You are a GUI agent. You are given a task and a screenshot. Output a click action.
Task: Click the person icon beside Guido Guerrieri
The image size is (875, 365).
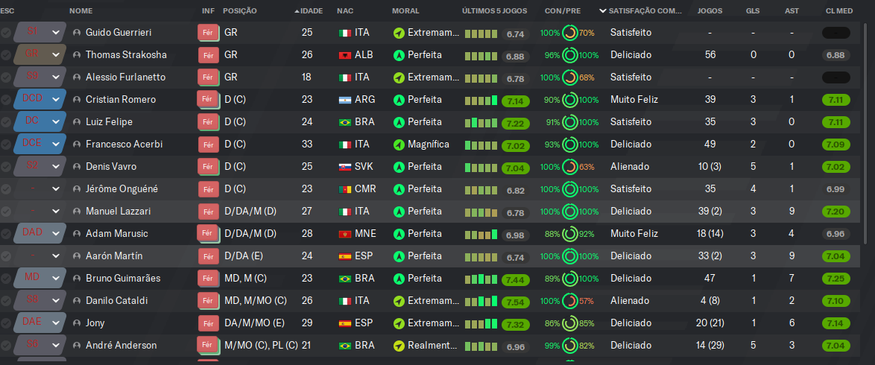(77, 33)
